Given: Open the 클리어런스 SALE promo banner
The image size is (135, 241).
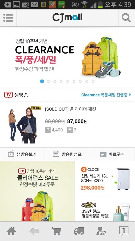Looking at the screenshot, I should [37, 191].
